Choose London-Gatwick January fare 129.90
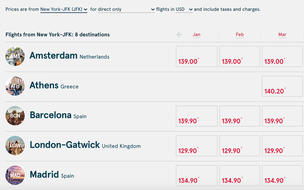This screenshot has height=190, width=304. (x=197, y=146)
